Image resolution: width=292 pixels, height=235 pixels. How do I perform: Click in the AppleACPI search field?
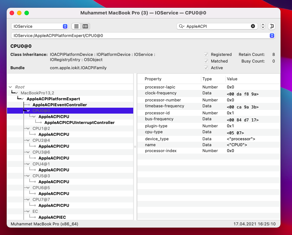point(217,26)
